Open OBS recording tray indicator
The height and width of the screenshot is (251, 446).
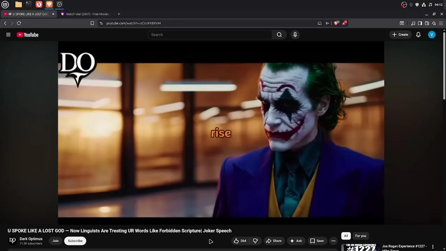click(404, 5)
